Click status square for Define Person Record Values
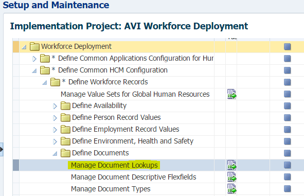Image resolution: width=304 pixels, height=196 pixels. pos(288,118)
